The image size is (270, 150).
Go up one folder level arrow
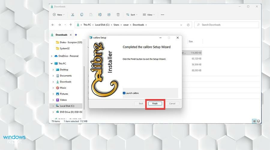(70, 25)
